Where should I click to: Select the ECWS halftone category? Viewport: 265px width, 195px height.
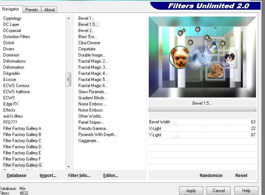(17, 92)
